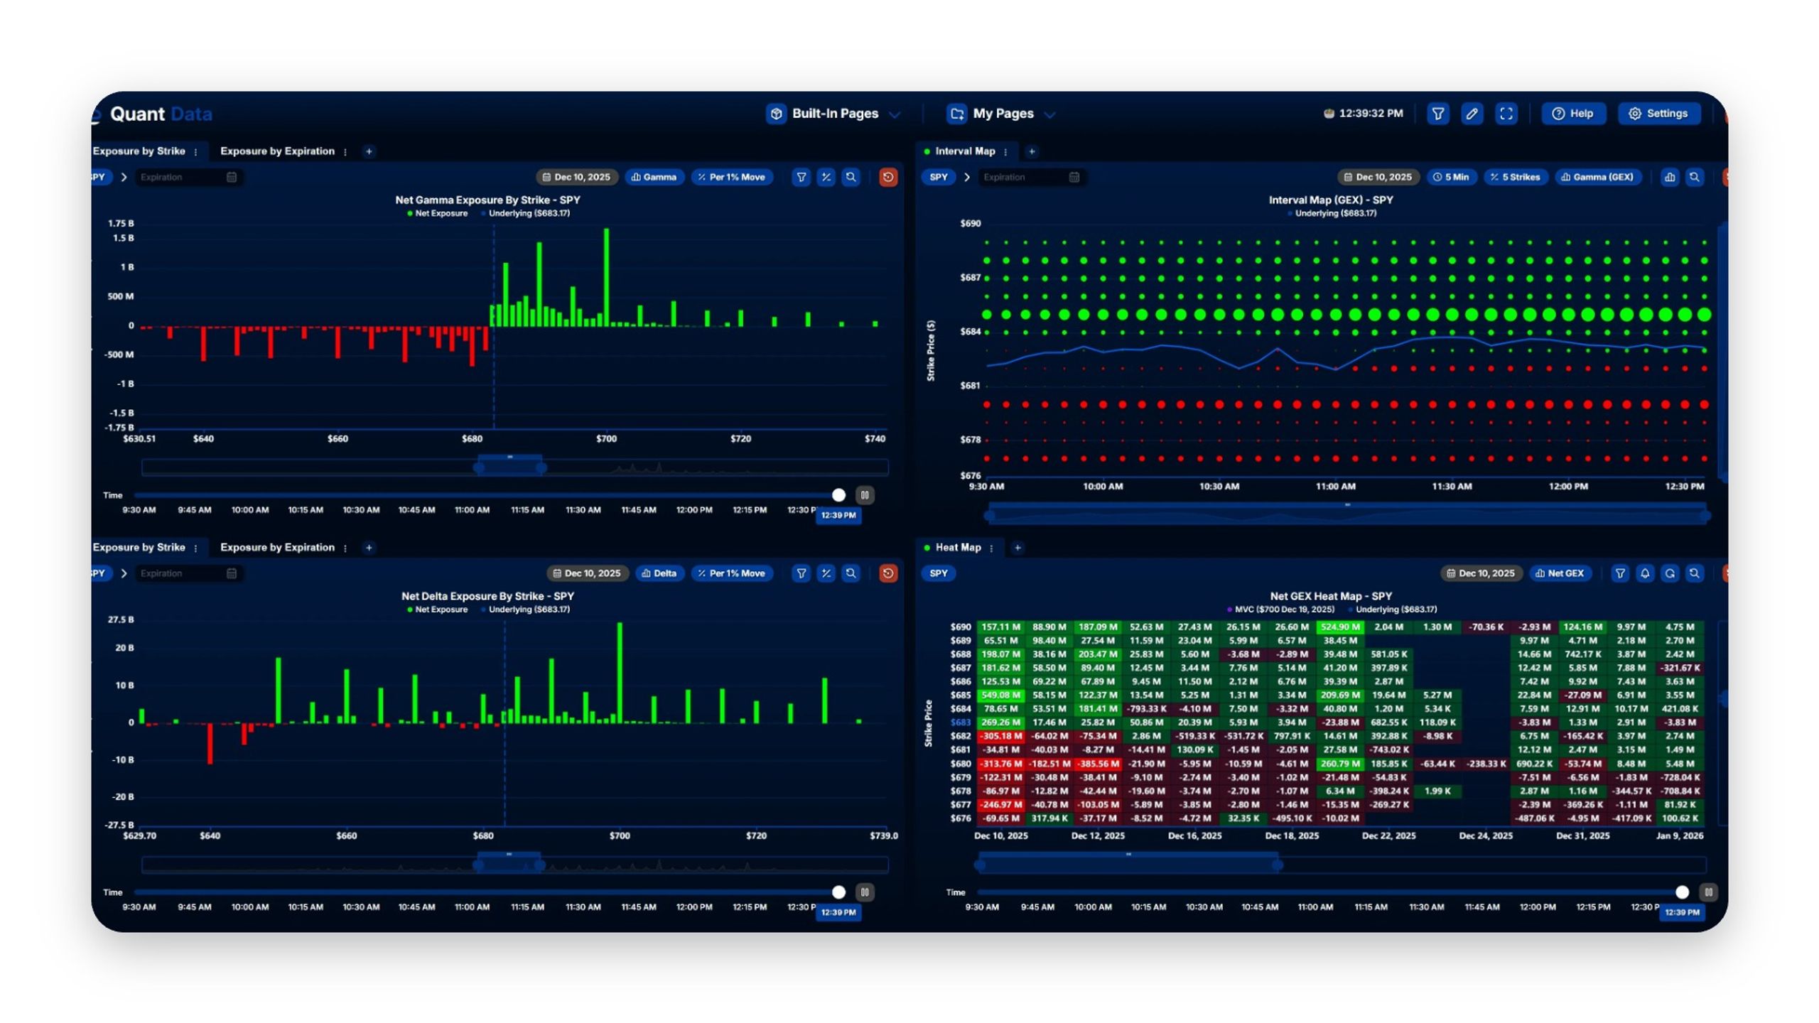
Task: Open the Net GEX metric selector
Action: [1560, 573]
